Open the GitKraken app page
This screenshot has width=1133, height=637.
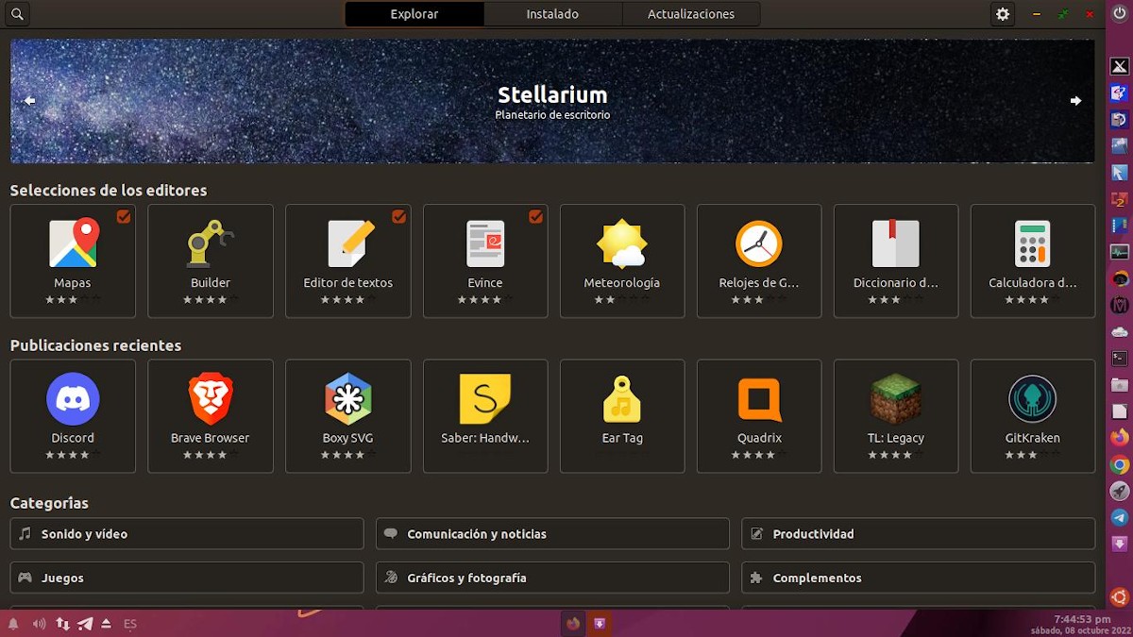pos(1032,415)
